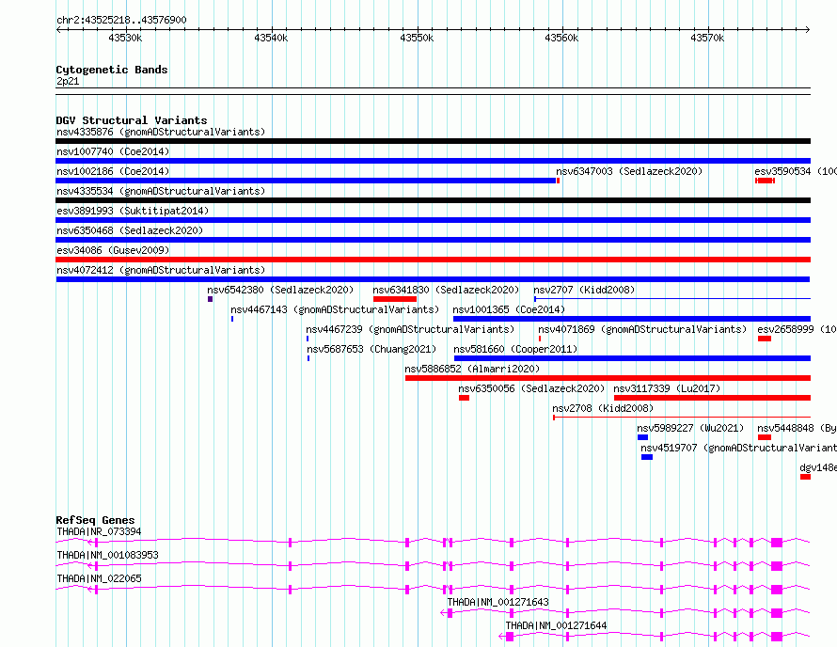837x647 pixels.
Task: Click the red esv3590534 variant block
Action: point(765,181)
